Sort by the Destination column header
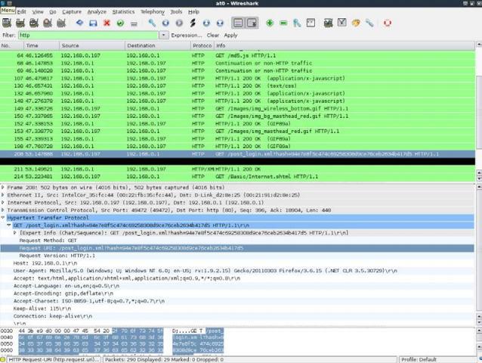This screenshot has width=482, height=363. coord(158,45)
